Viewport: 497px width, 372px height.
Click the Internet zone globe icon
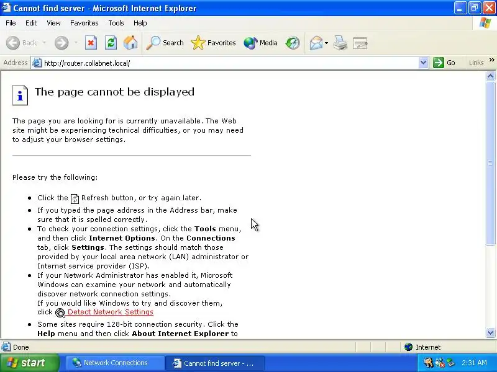(408, 347)
